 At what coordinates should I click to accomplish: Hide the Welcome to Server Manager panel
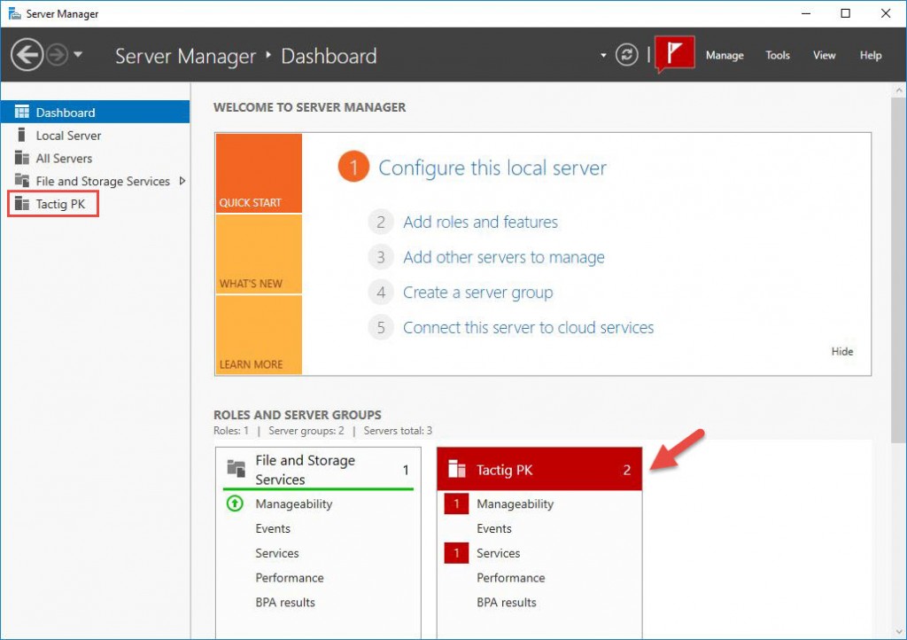tap(841, 351)
